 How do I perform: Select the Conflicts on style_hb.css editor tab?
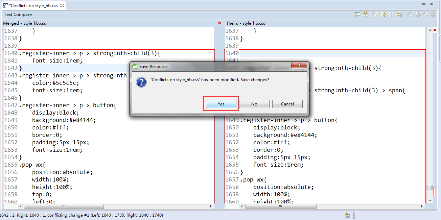33,5
